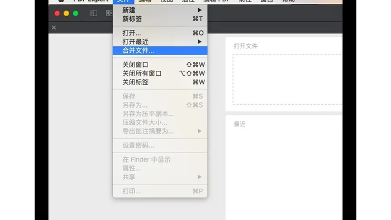The width and height of the screenshot is (391, 220).
Task: Select 打开... to open a file
Action: point(160,33)
